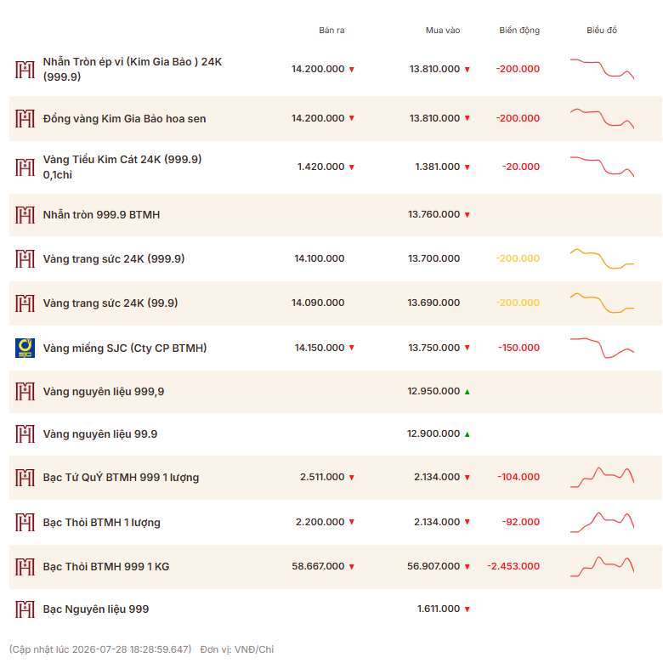Click the Biểu đồ column header

click(602, 30)
